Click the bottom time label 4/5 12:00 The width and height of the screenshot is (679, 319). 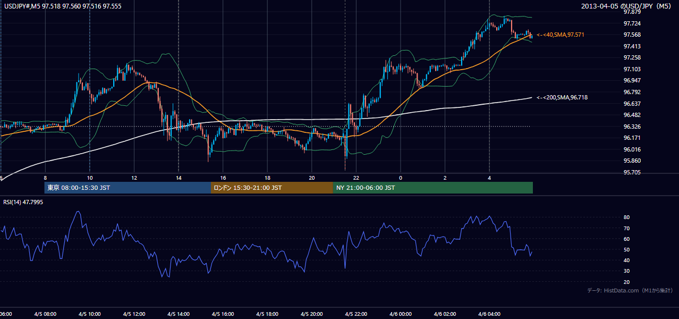(x=134, y=314)
